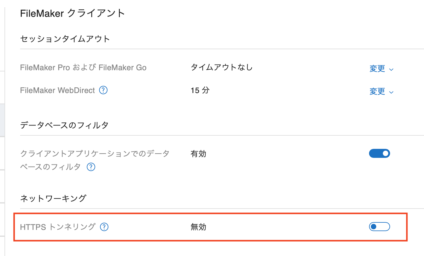Viewport: 424px width, 256px height.
Task: Disable the client application database filter
Action: (x=380, y=153)
